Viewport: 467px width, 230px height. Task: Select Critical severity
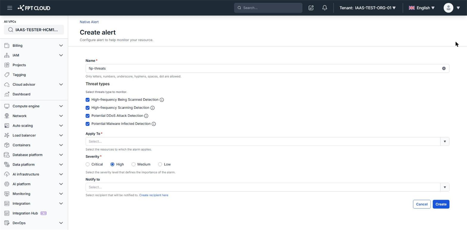[88, 164]
